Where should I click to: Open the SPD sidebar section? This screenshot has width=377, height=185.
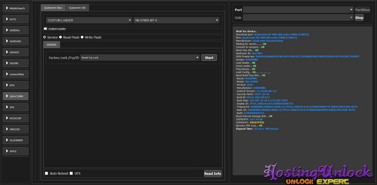[x=16, y=107]
